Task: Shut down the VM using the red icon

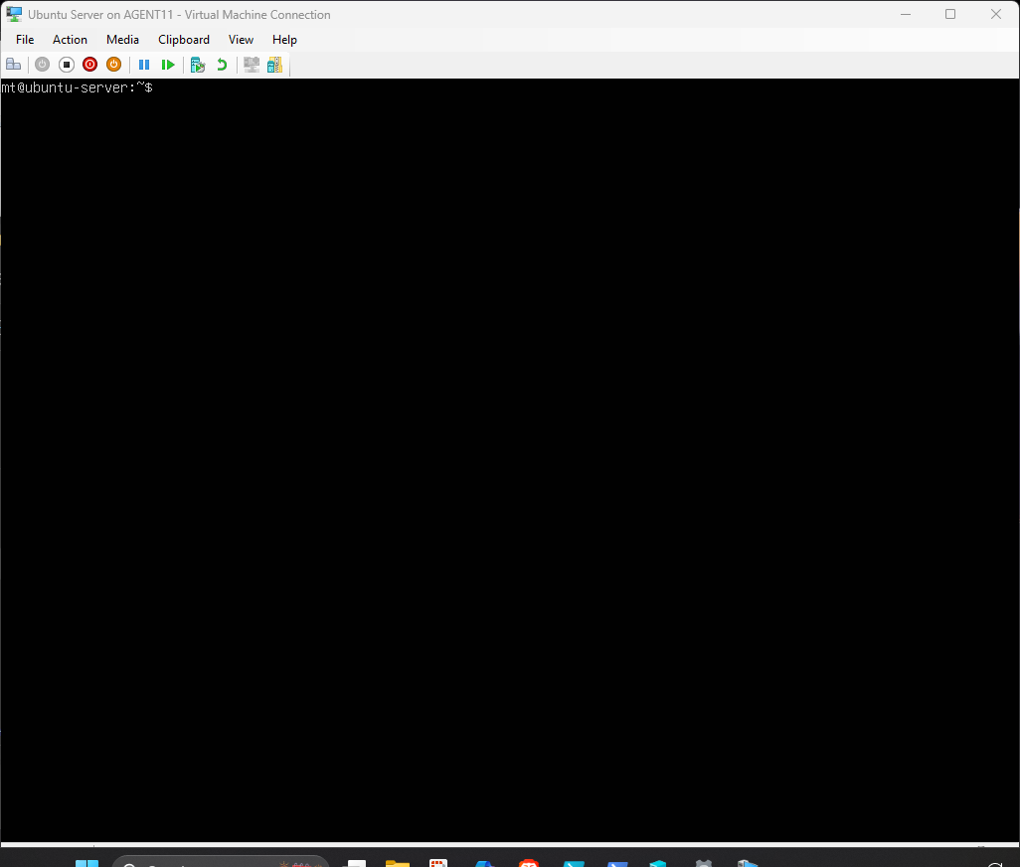Action: pos(90,65)
